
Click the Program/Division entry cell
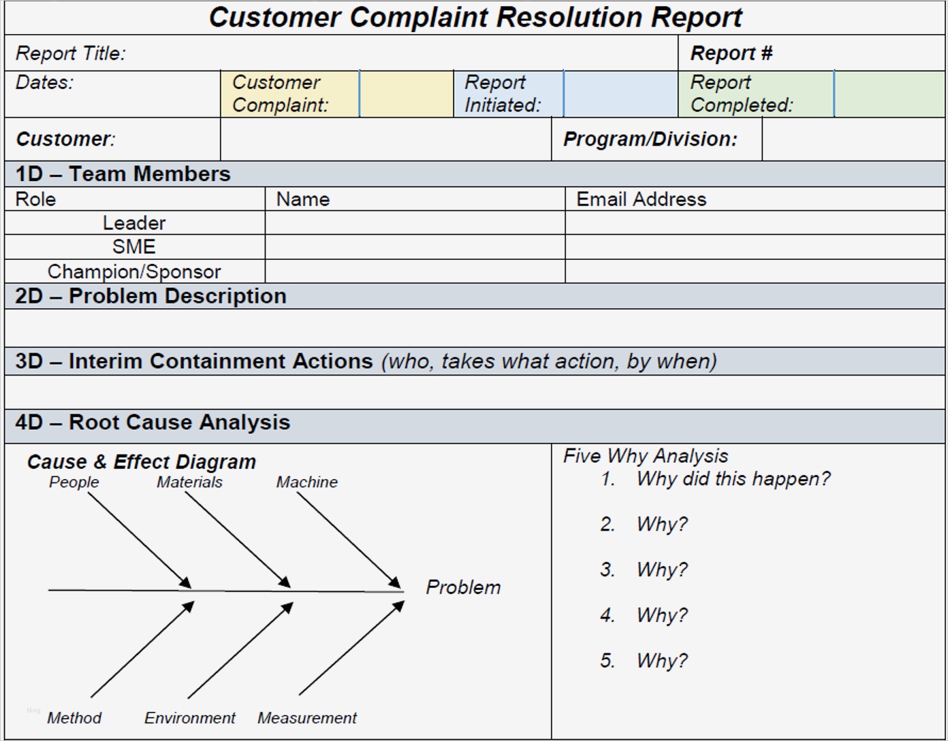855,139
